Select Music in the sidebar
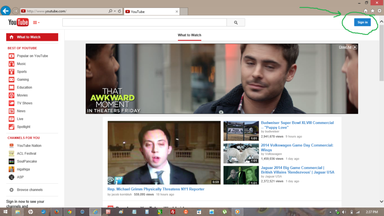Image resolution: width=384 pixels, height=216 pixels. tap(21, 64)
